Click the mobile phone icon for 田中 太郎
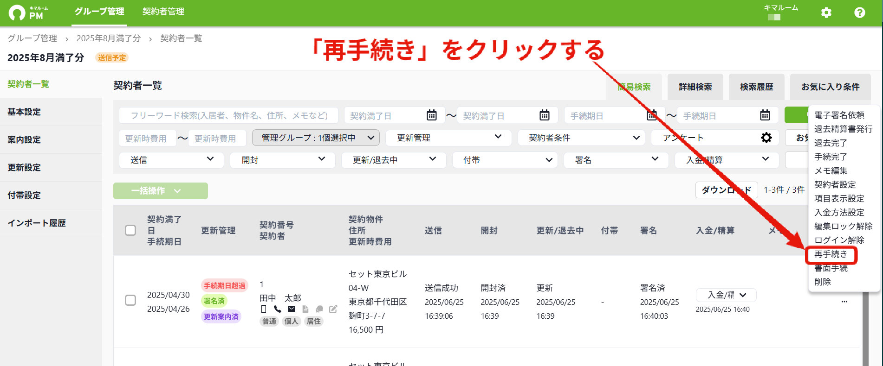 pos(264,309)
